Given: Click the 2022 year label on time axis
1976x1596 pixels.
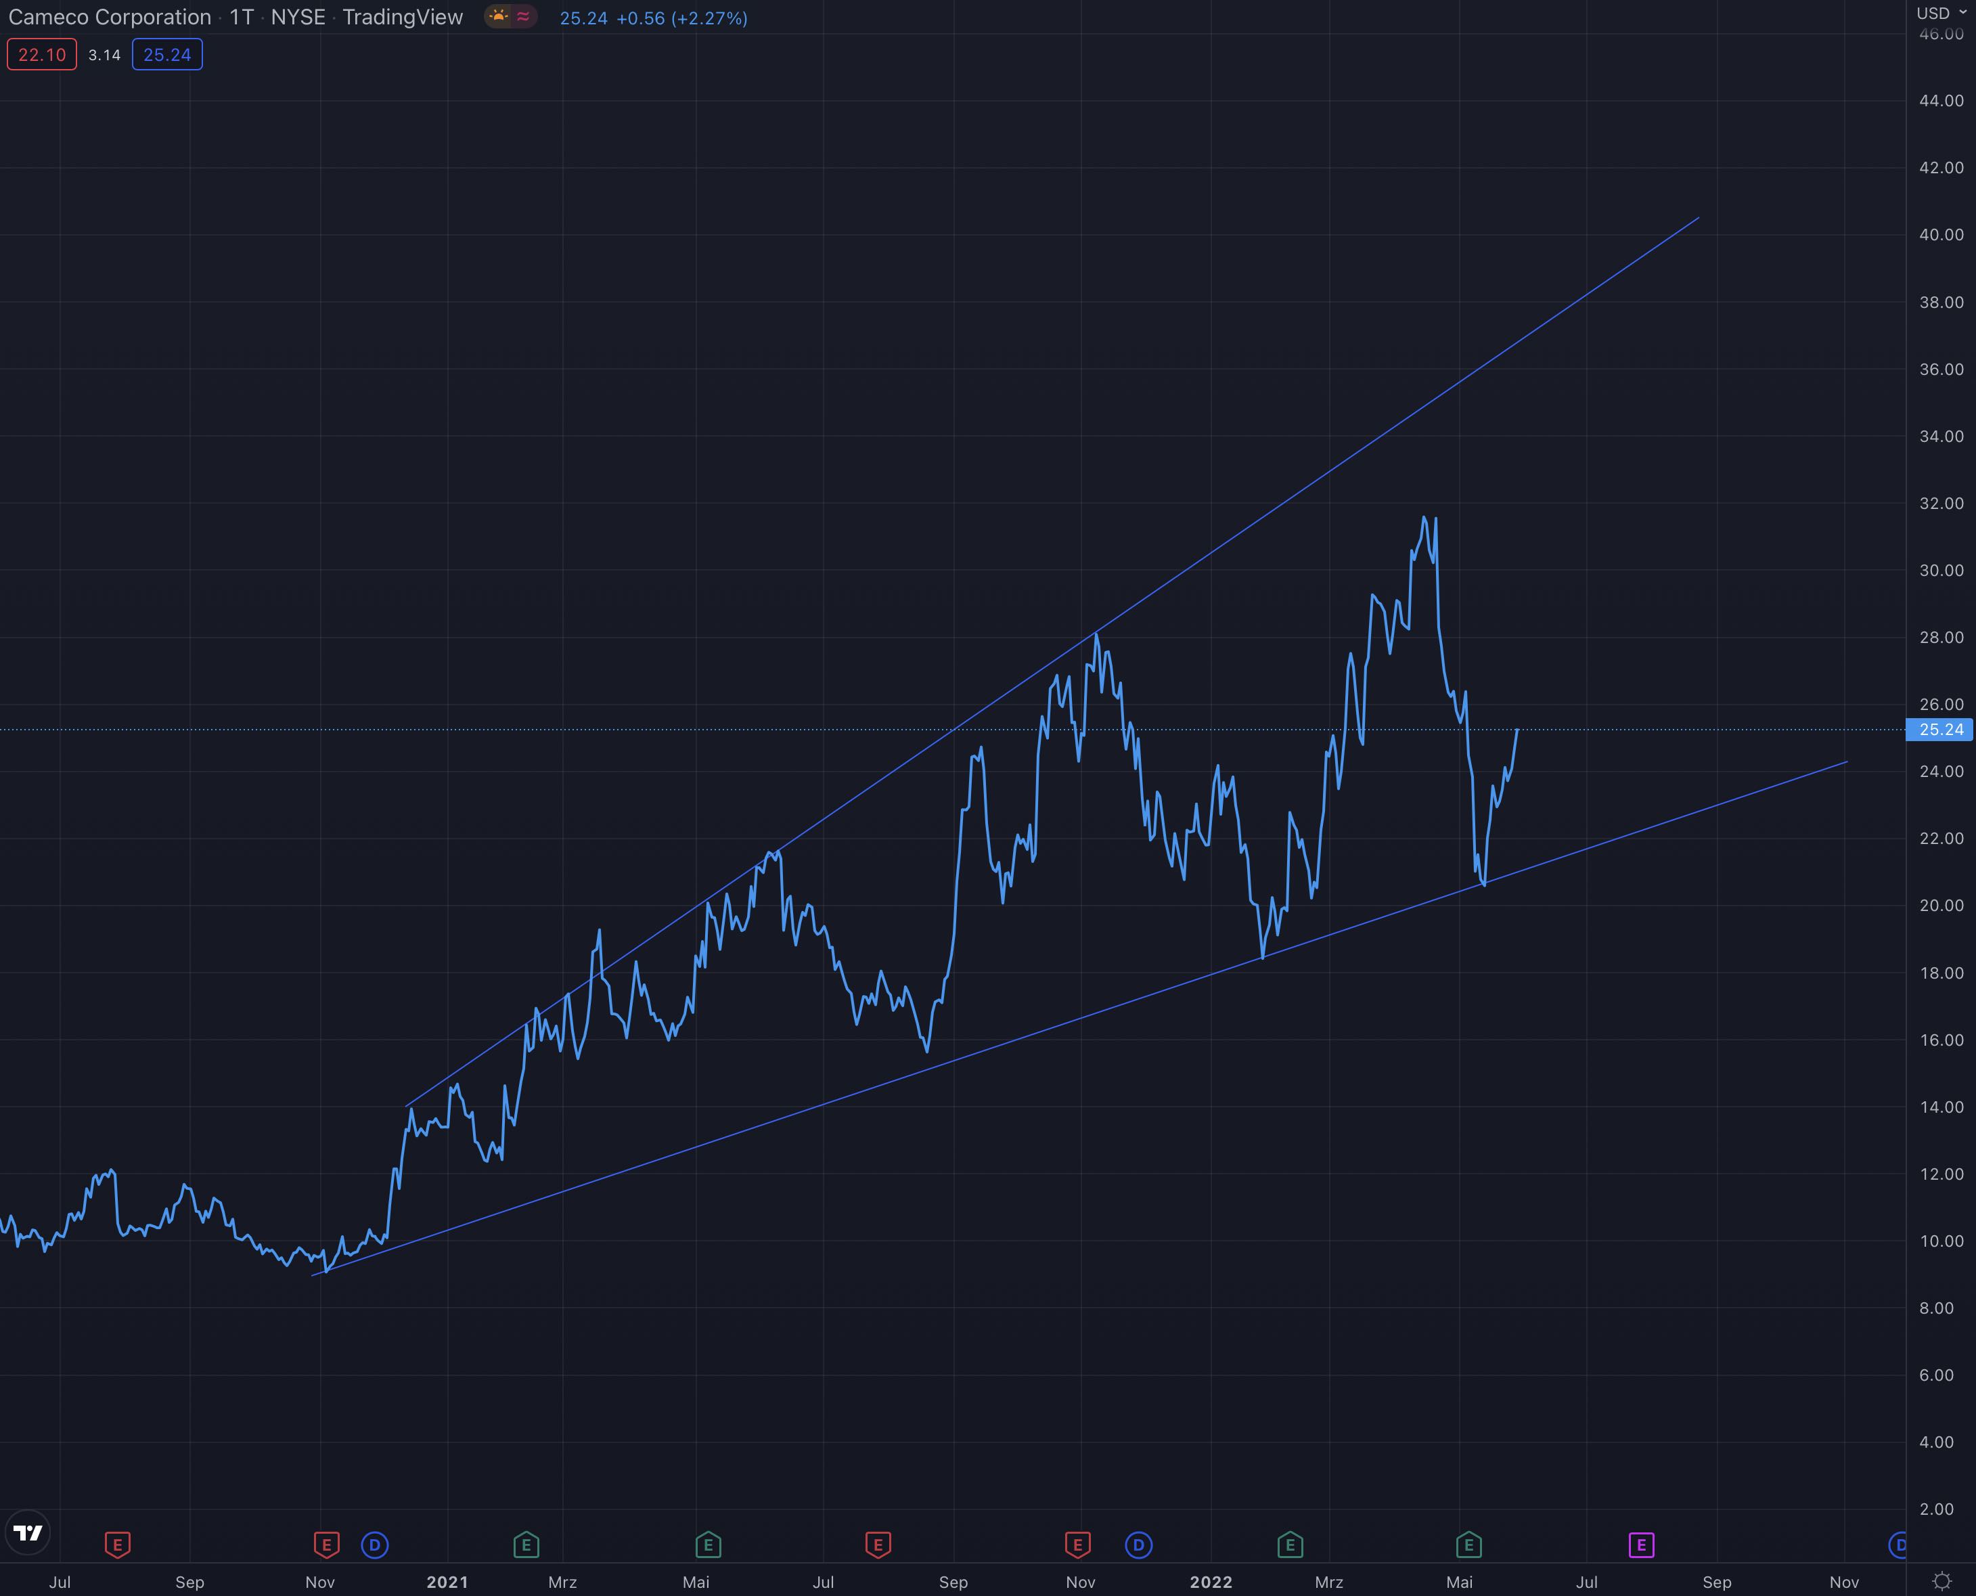Looking at the screenshot, I should [1211, 1581].
